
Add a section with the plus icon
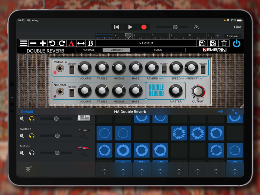(x=218, y=36)
